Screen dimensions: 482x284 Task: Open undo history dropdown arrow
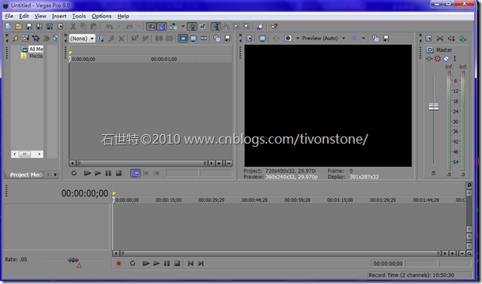tap(119, 27)
